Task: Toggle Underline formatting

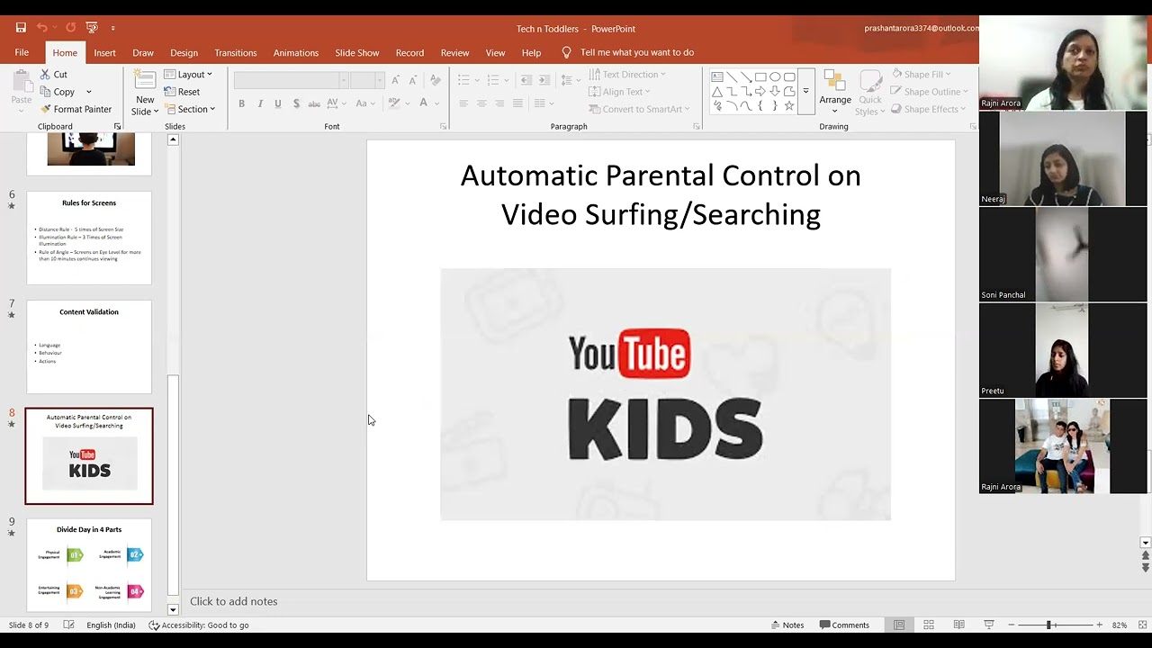Action: pos(278,103)
